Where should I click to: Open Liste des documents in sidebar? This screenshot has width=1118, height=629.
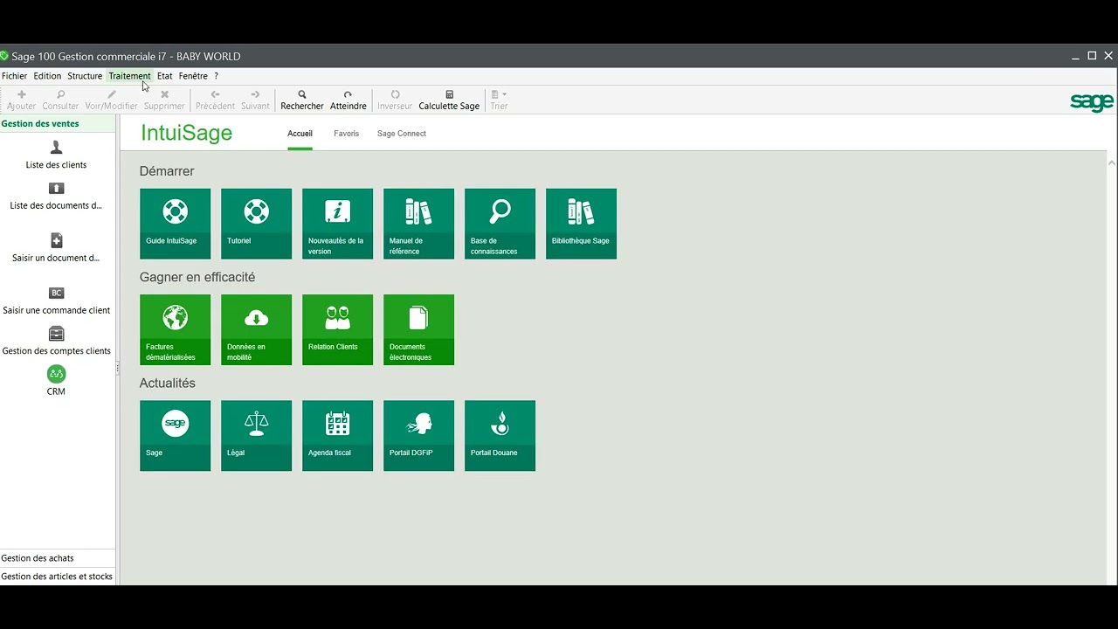click(x=56, y=197)
